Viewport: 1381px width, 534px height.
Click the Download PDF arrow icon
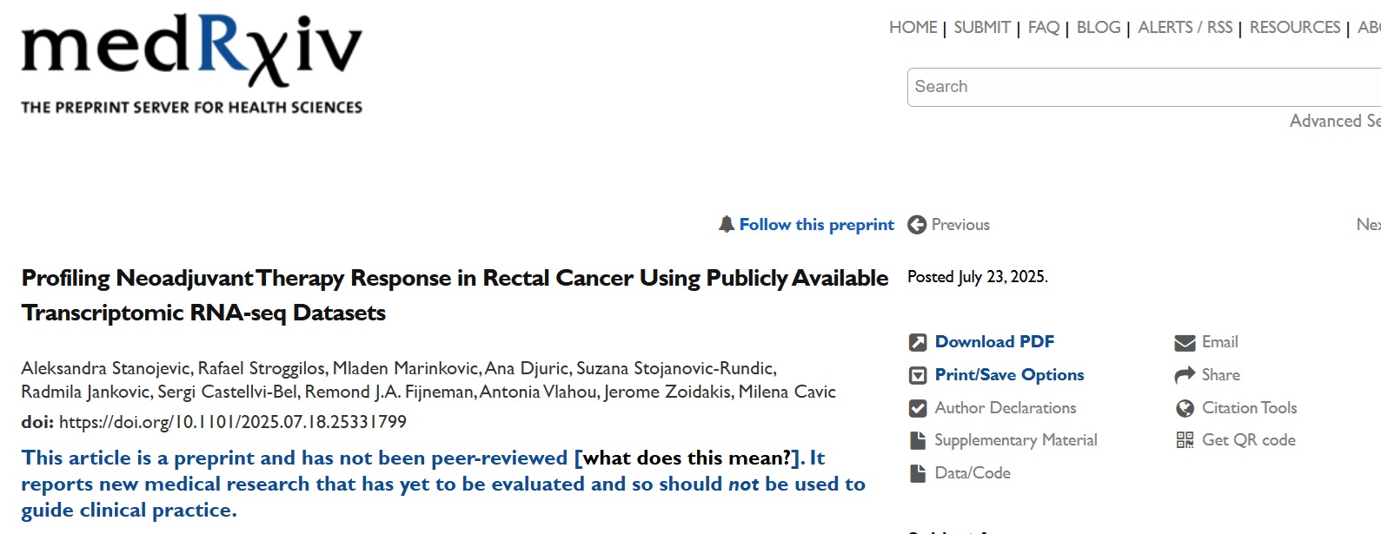click(918, 342)
